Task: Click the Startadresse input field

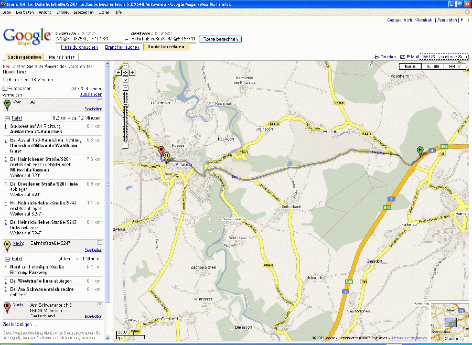Action: (x=89, y=39)
